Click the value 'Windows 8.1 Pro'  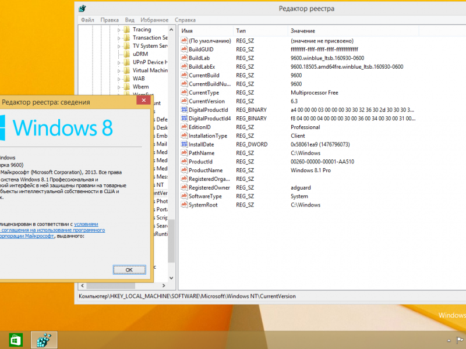(310, 170)
